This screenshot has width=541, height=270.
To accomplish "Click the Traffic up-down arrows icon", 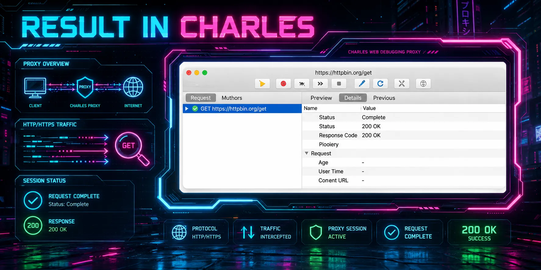I will pyautogui.click(x=248, y=233).
